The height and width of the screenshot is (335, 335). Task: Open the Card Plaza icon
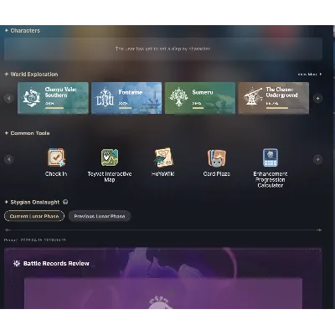click(x=217, y=157)
